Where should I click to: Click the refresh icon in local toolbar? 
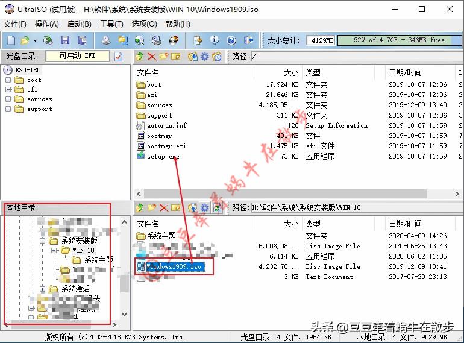(x=217, y=208)
